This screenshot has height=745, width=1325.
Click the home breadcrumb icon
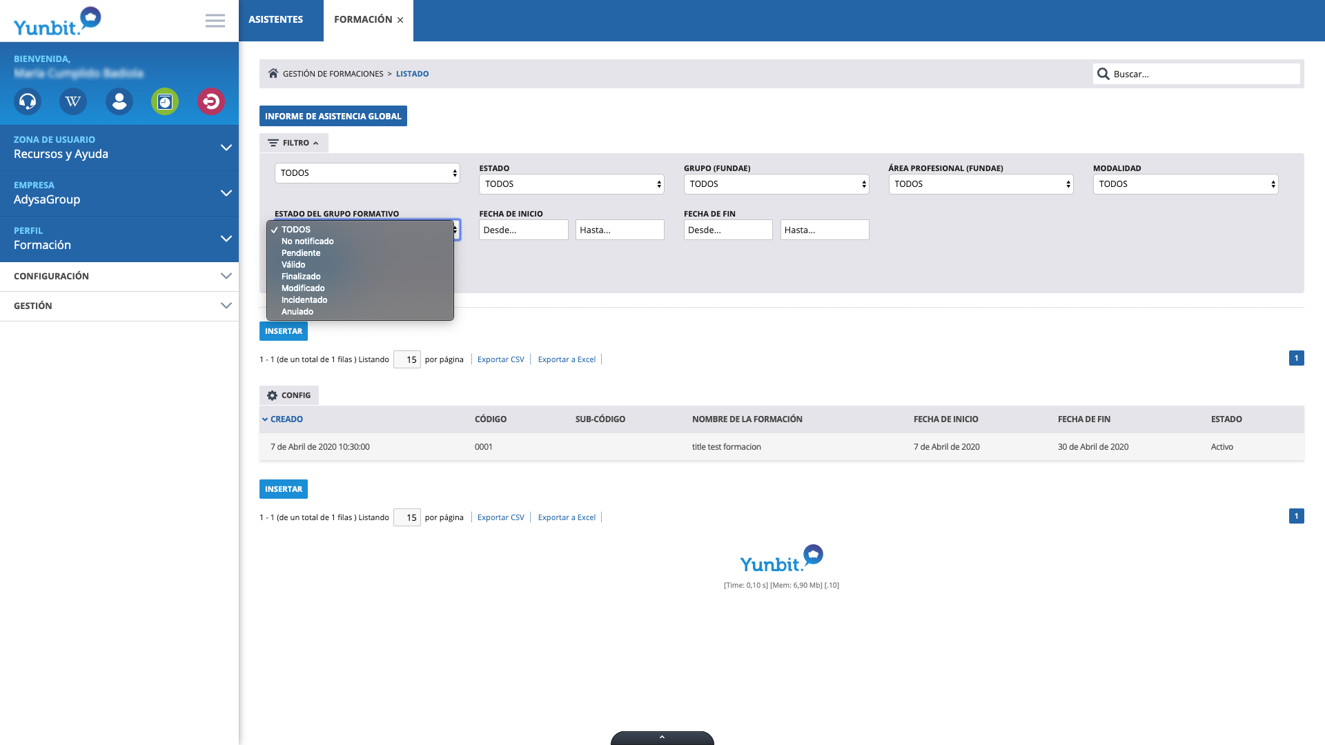pos(273,74)
